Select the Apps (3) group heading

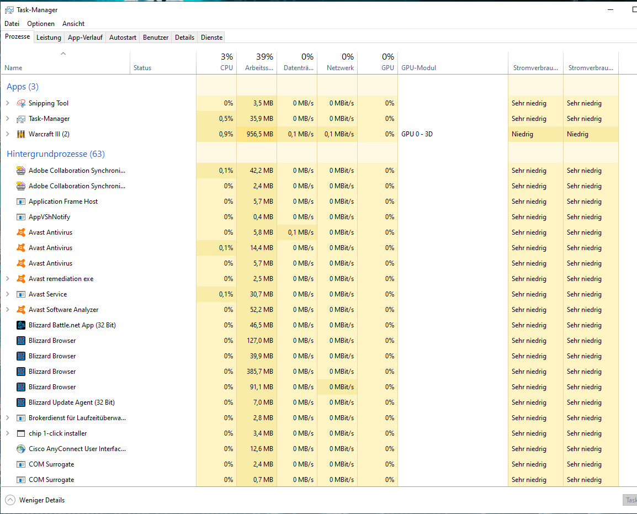coord(23,87)
